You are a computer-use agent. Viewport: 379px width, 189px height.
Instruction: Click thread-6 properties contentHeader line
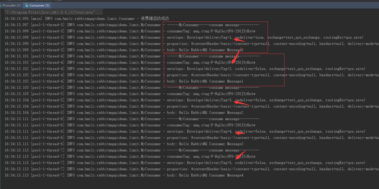pos(192,138)
